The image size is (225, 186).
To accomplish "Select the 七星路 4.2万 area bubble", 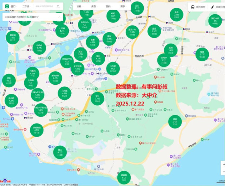I will [62, 31].
